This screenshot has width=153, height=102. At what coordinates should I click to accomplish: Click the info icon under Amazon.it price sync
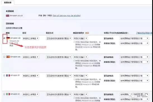click(x=74, y=98)
